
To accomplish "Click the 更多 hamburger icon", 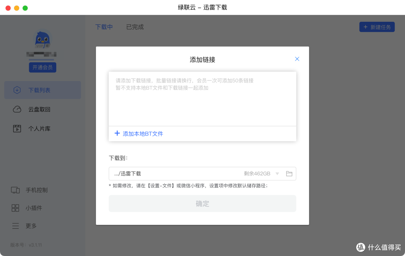I will [x=15, y=226].
